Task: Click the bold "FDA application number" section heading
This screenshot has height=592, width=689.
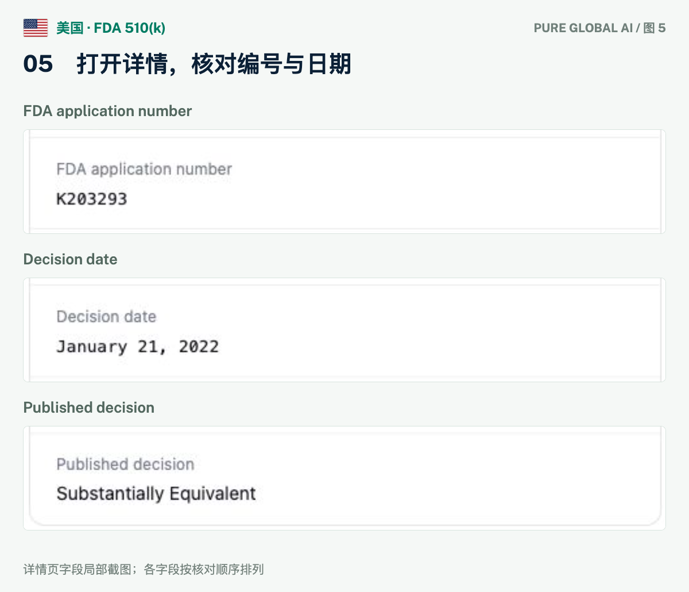Action: click(107, 111)
